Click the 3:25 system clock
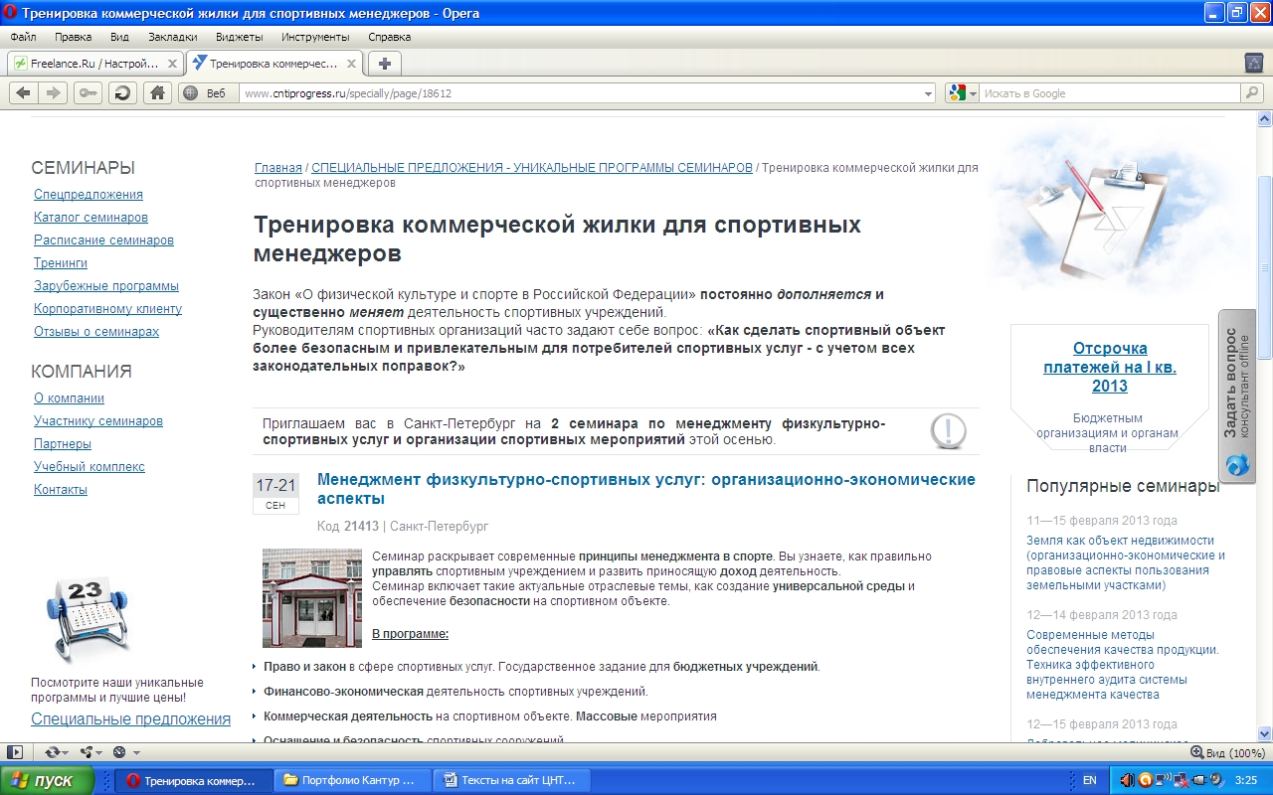This screenshot has width=1273, height=795. 1245,781
